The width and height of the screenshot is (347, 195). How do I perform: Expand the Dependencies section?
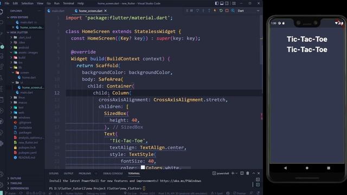pos(20,188)
